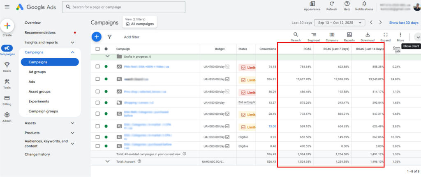Check the first campaign row checkbox
The height and width of the screenshot is (177, 421).
[x=97, y=67]
